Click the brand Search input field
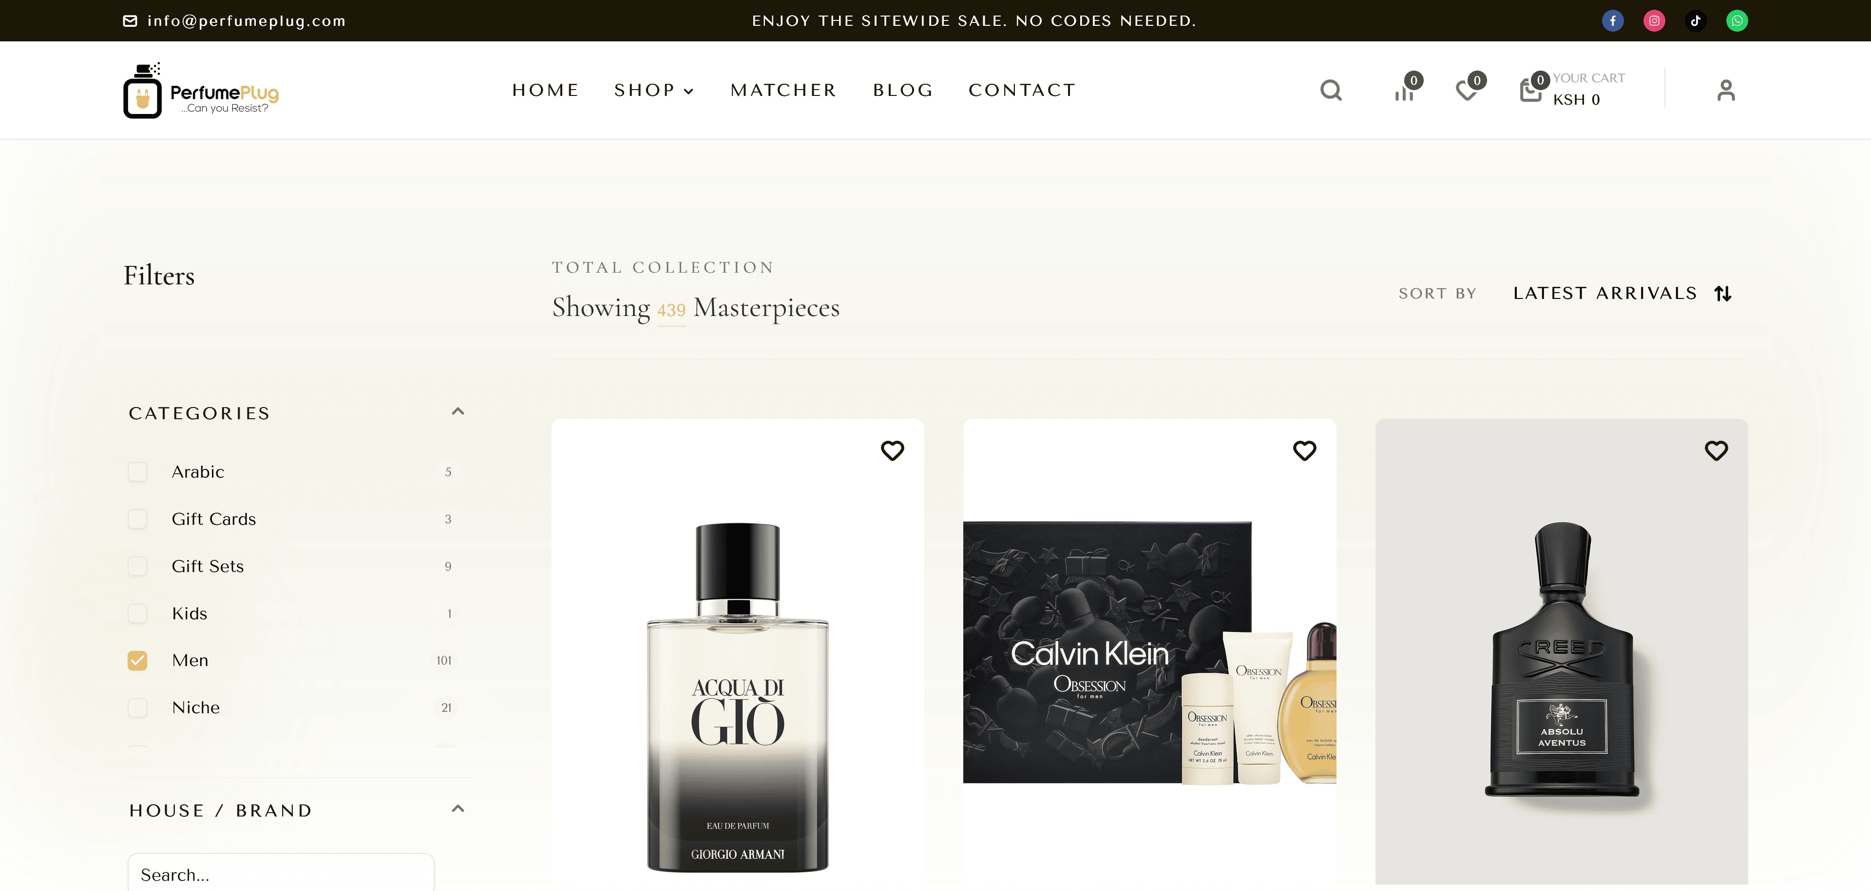This screenshot has width=1871, height=891. 281,873
